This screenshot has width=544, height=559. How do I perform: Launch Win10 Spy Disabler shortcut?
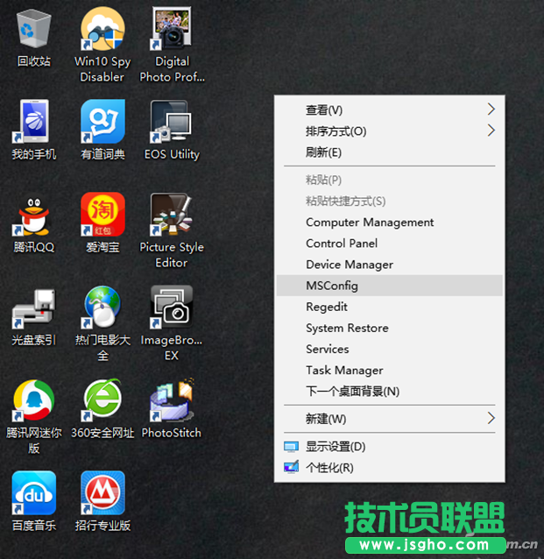coord(102,30)
